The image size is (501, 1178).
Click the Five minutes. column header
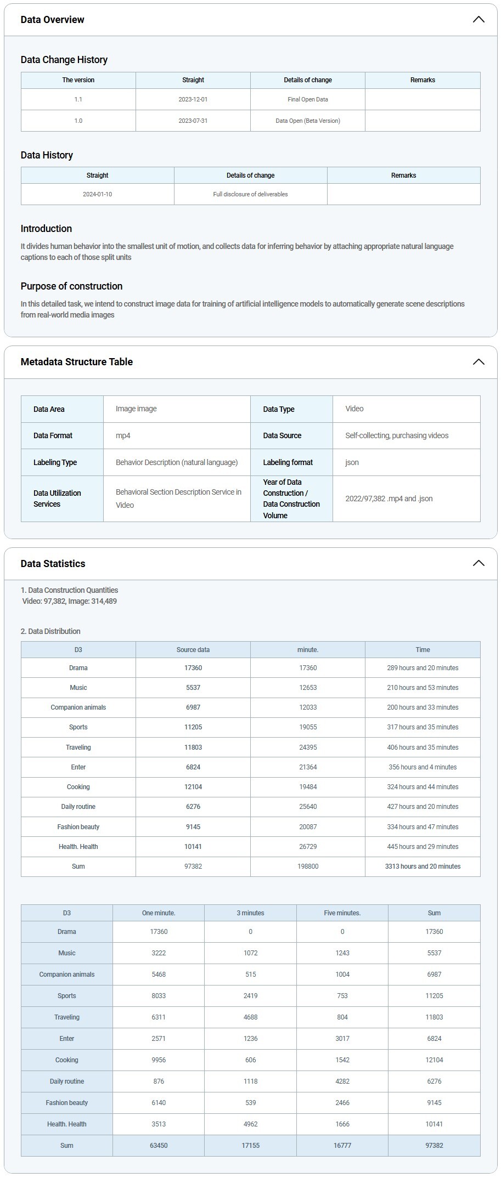click(x=342, y=913)
